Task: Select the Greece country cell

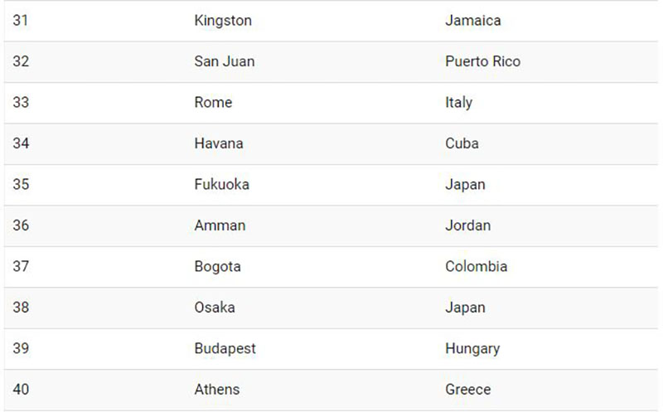Action: pos(467,390)
